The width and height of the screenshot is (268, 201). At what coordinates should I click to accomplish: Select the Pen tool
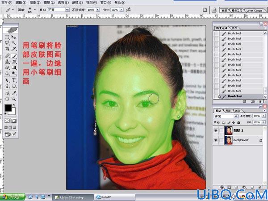[x=7, y=86]
